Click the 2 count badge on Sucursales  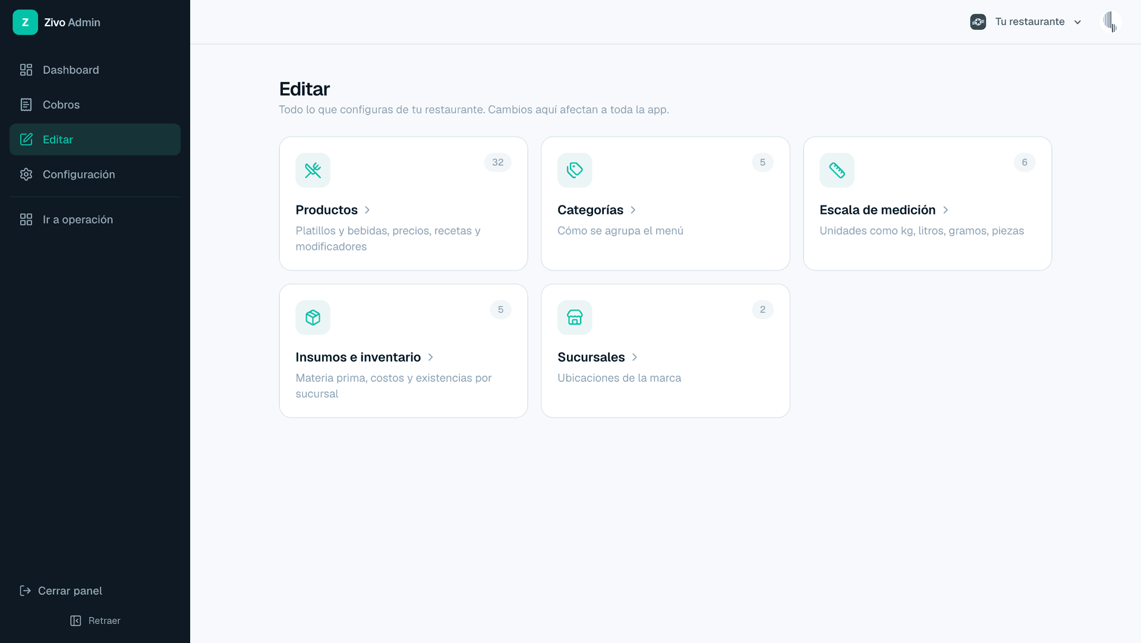(762, 310)
